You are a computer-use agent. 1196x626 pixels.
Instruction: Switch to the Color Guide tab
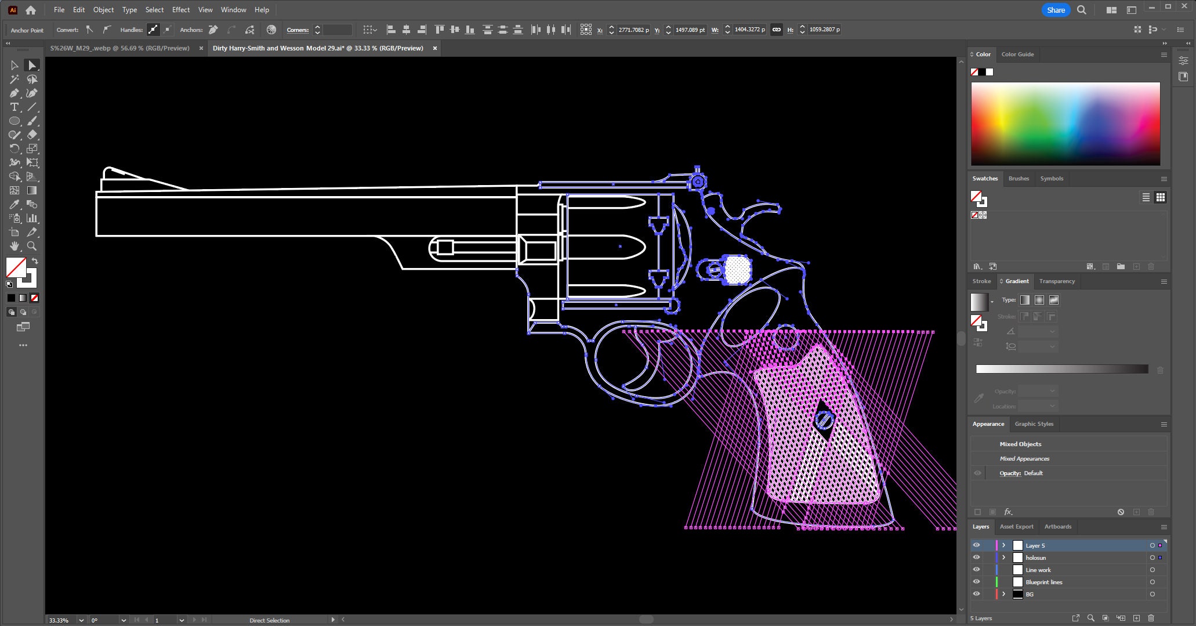coord(1017,55)
